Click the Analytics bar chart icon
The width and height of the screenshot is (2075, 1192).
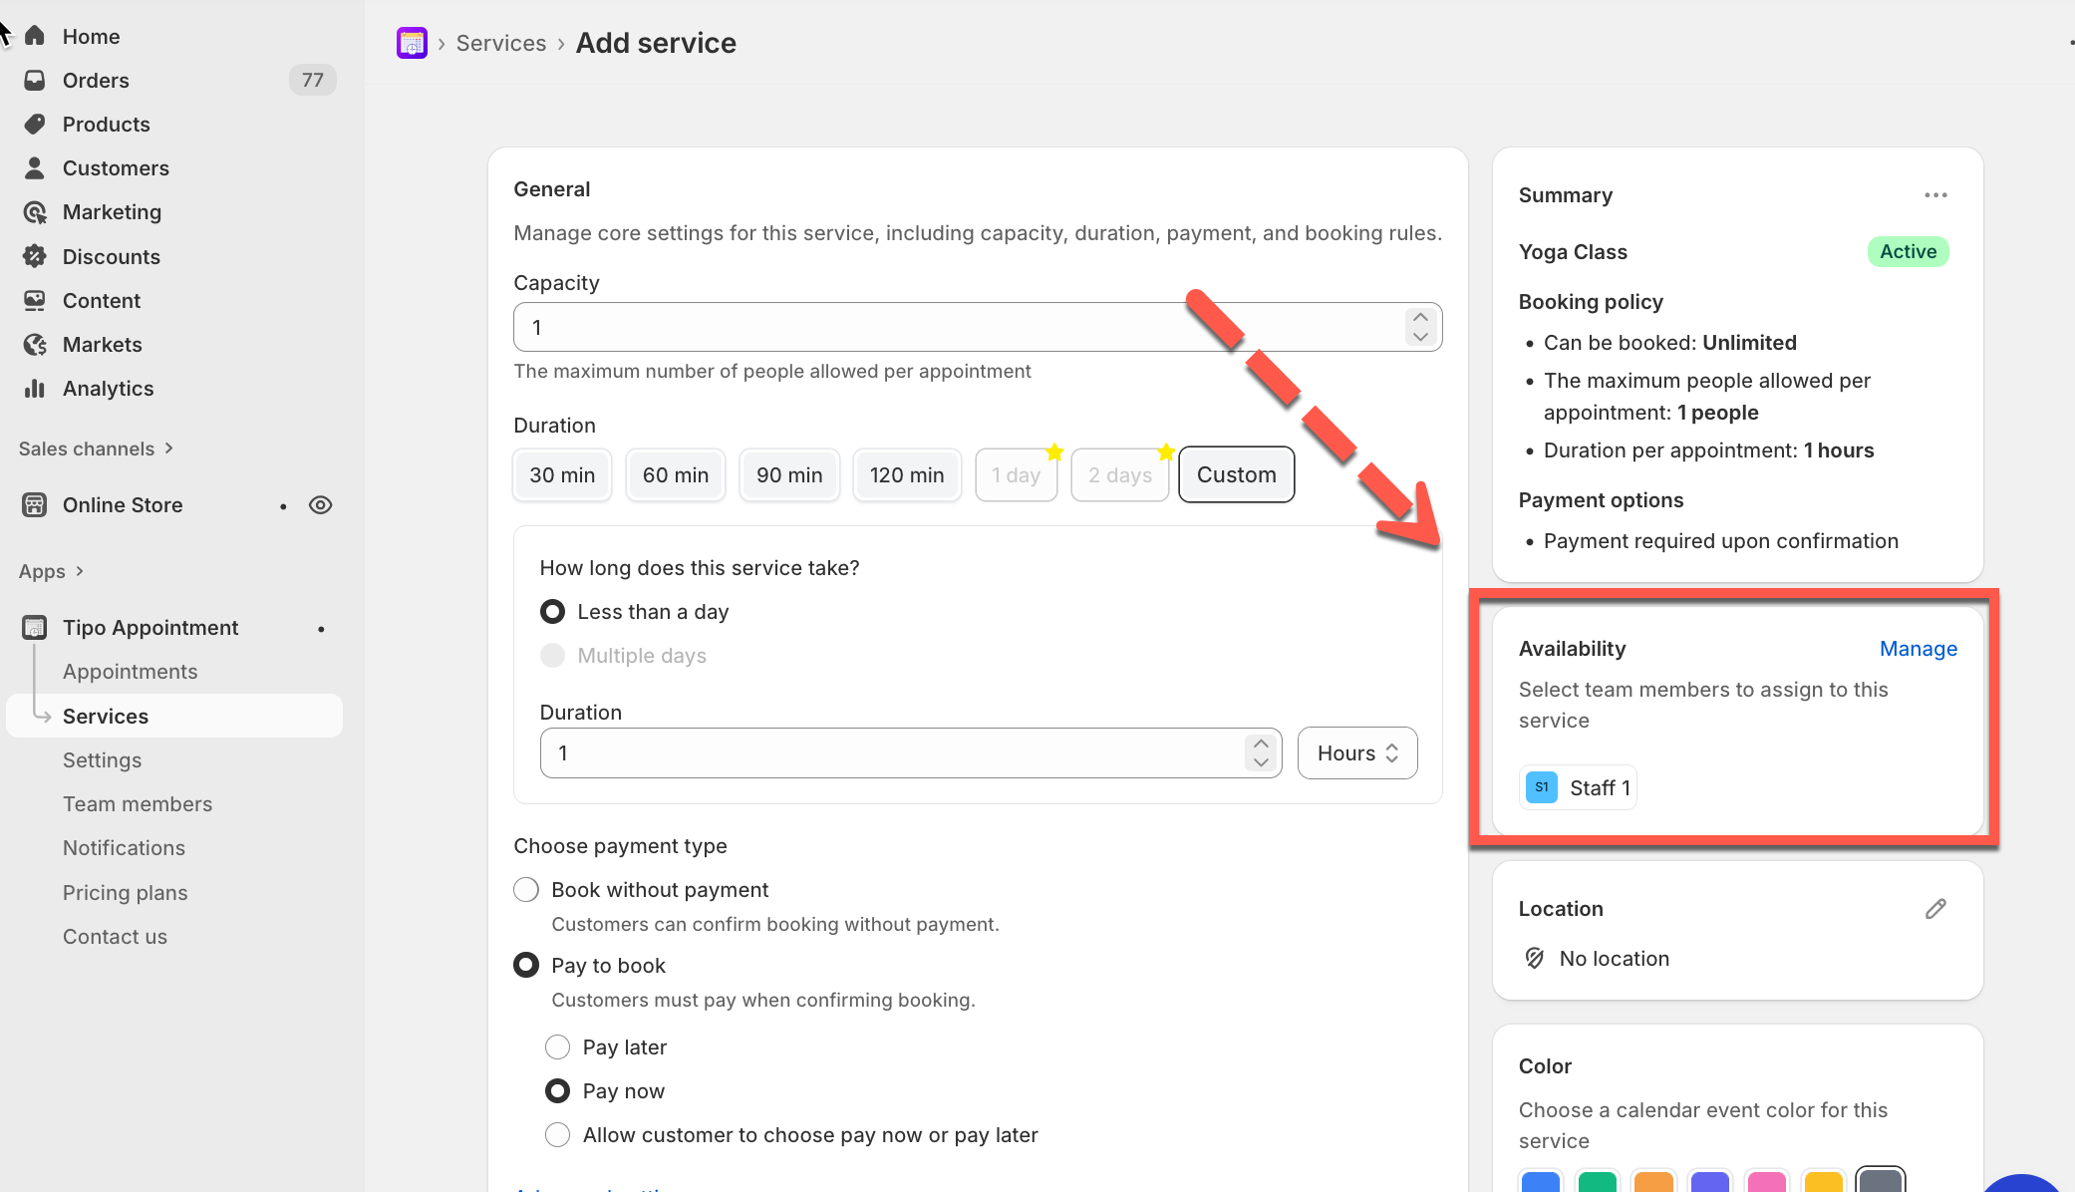click(35, 389)
